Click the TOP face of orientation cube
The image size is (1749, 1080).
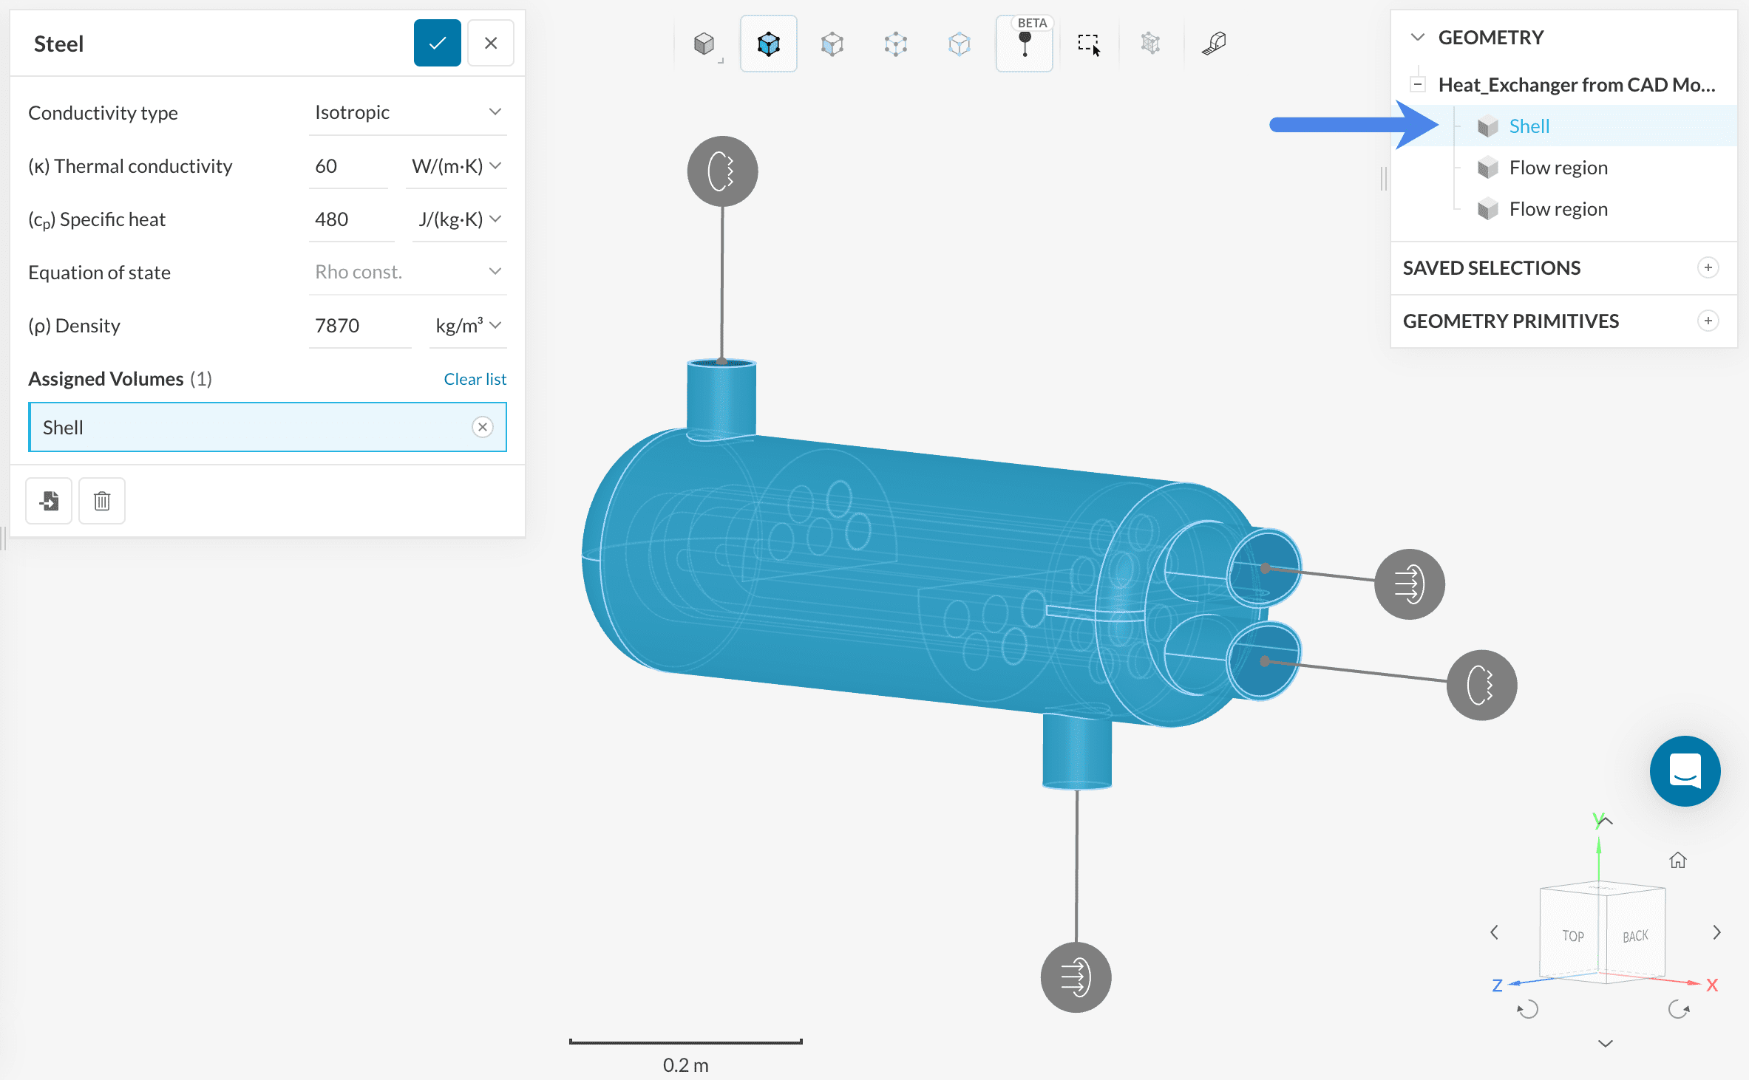point(1572,936)
